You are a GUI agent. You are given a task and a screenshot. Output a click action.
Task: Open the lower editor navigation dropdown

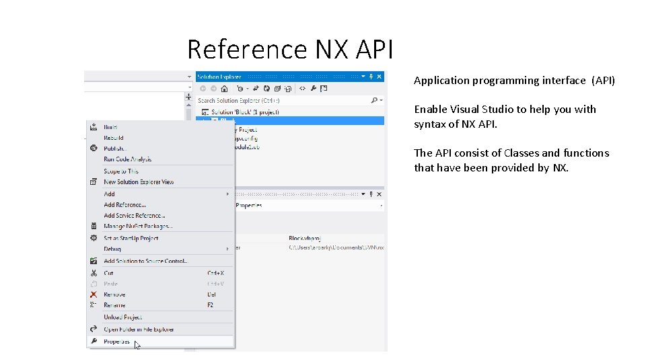tap(189, 87)
